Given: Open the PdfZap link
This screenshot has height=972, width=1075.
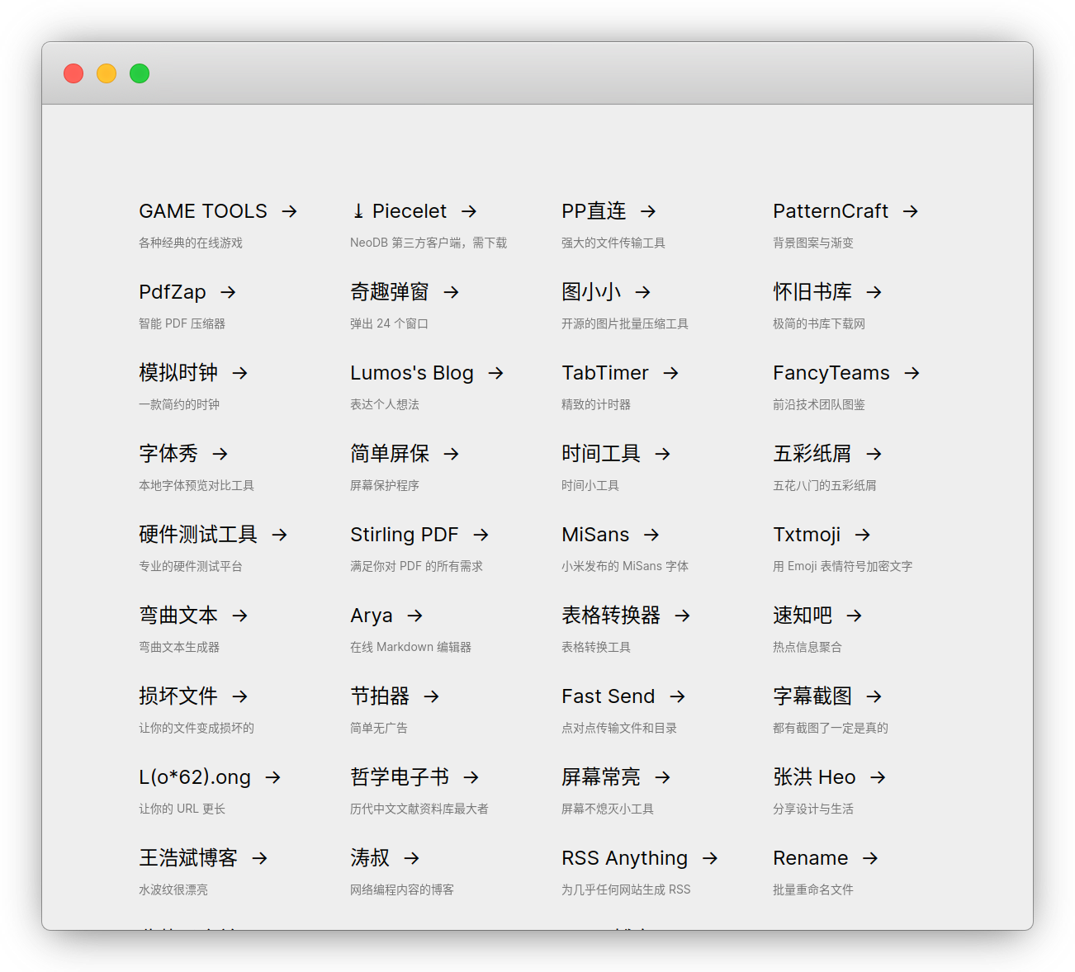Looking at the screenshot, I should pyautogui.click(x=173, y=292).
